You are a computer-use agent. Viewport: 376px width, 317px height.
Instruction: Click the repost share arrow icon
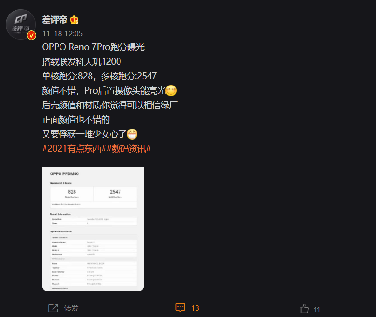pos(53,308)
